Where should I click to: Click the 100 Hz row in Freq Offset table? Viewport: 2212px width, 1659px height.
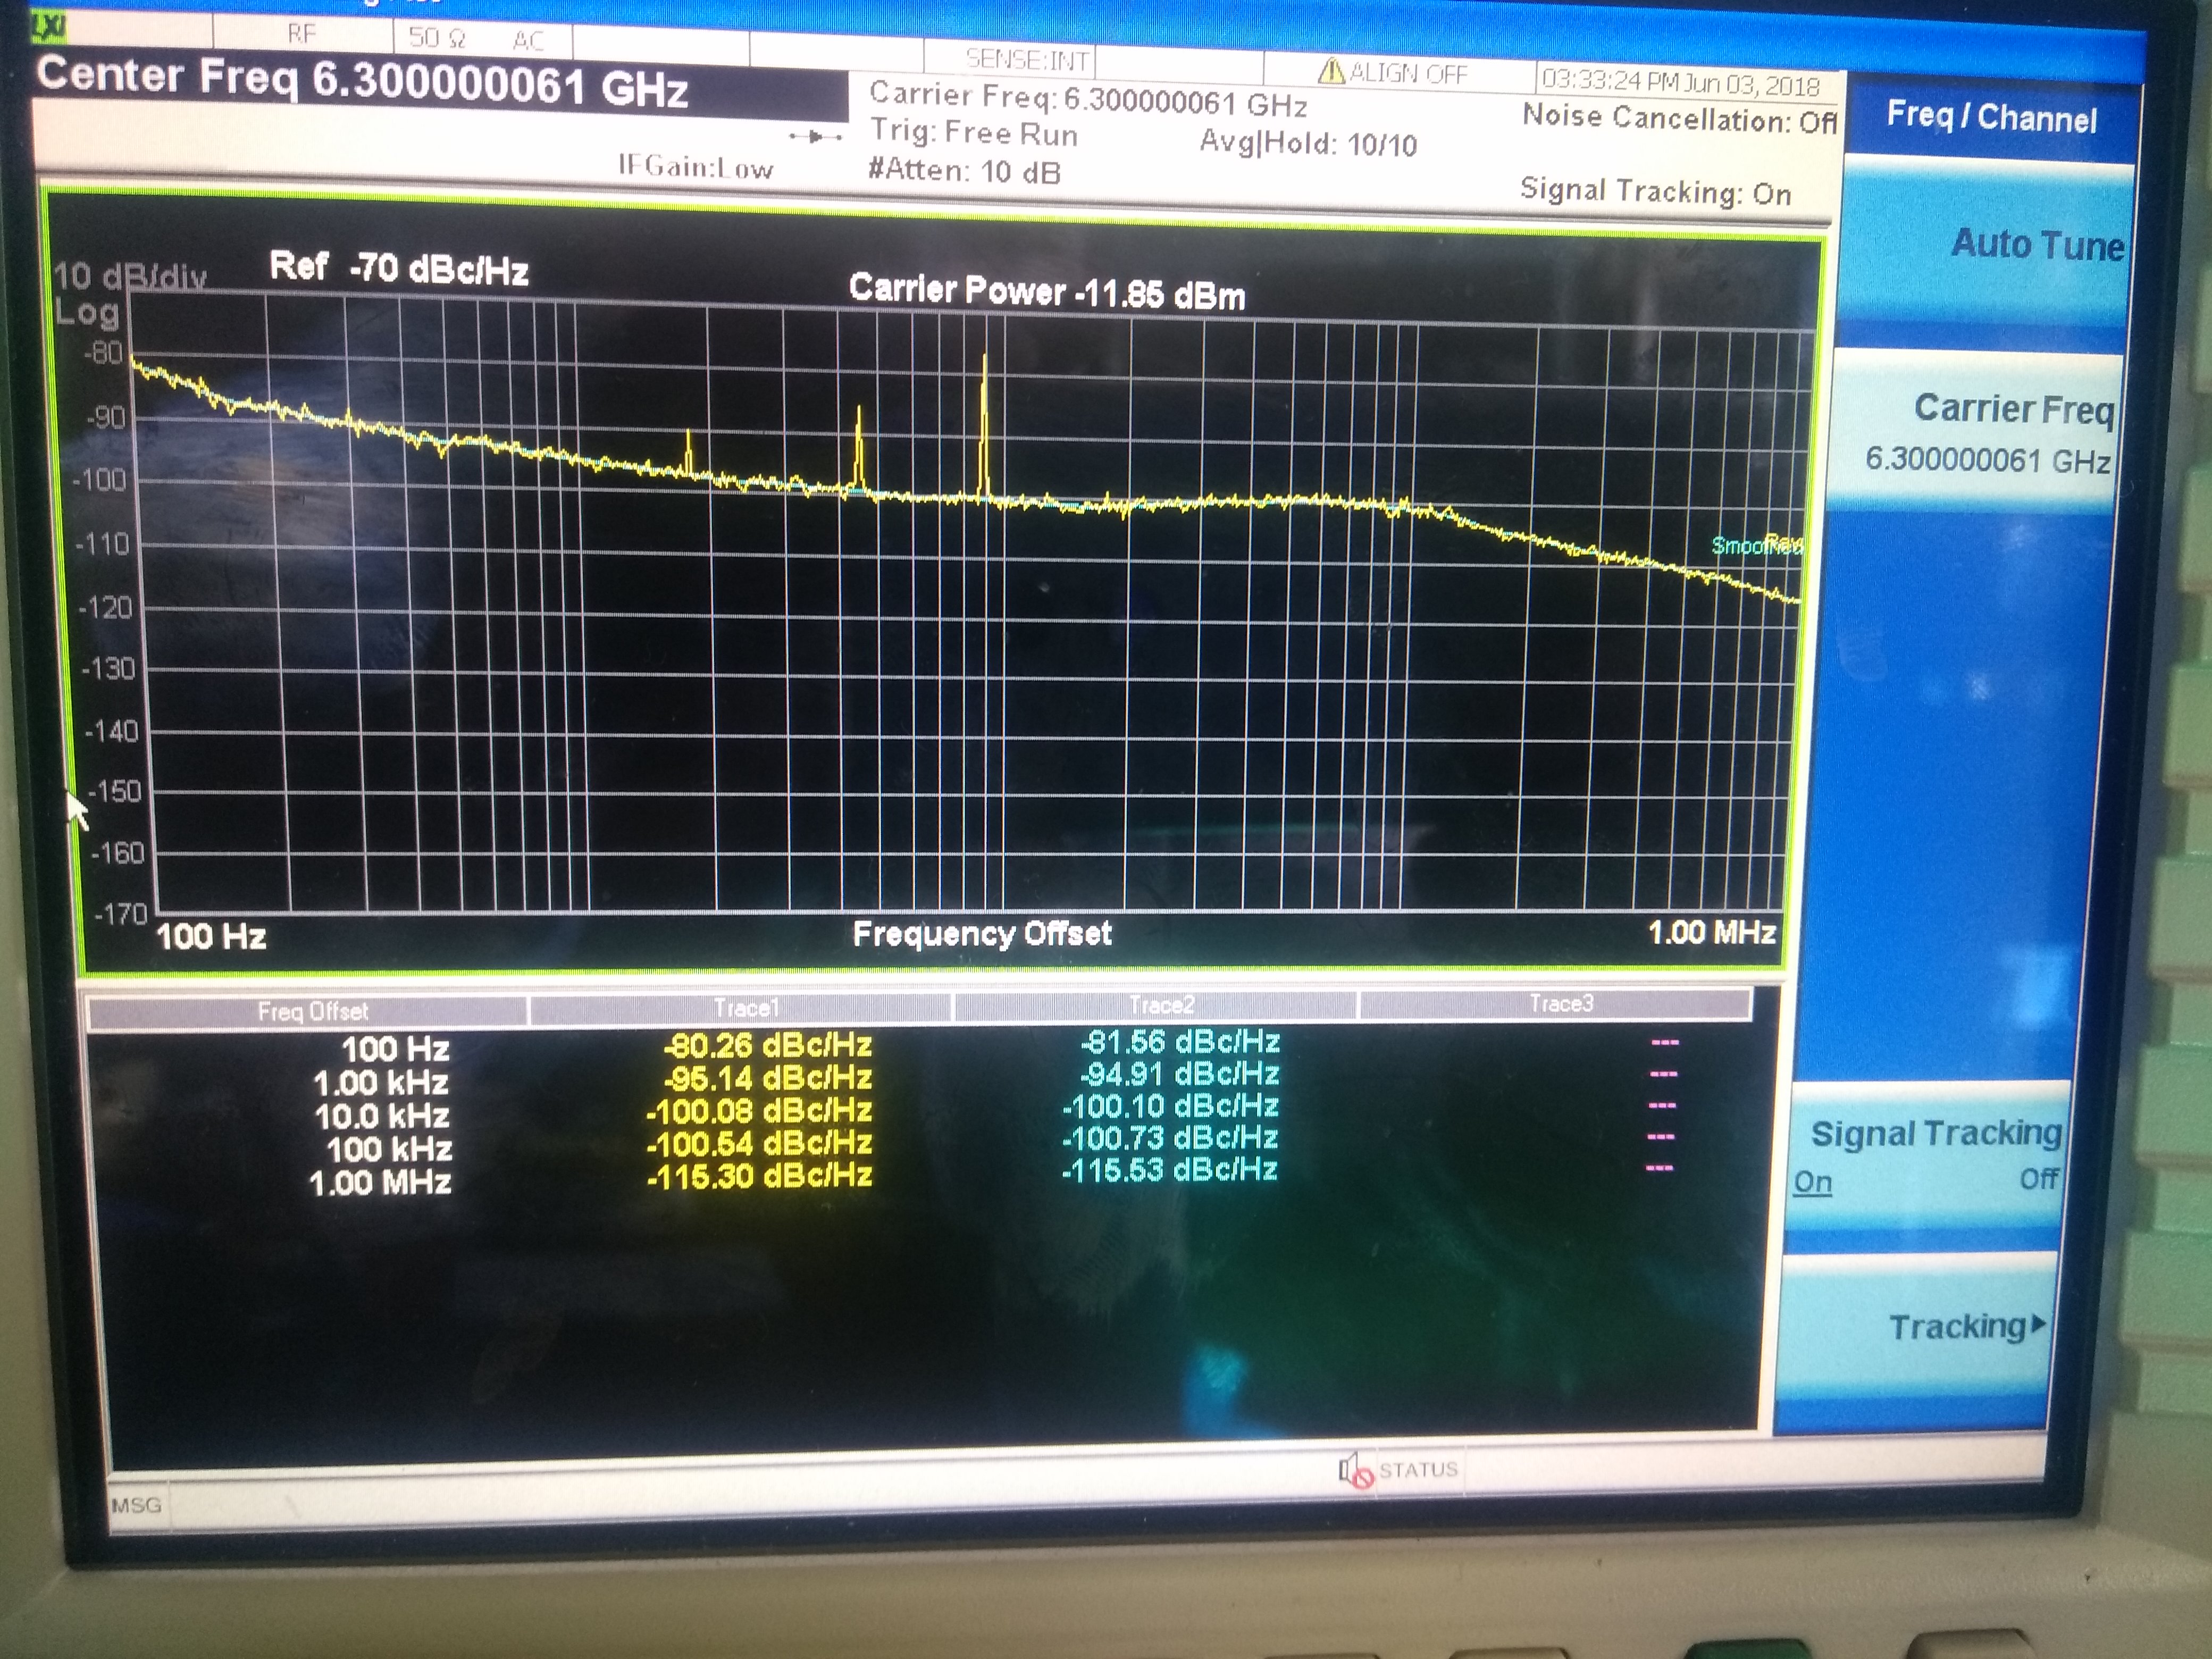(395, 1049)
